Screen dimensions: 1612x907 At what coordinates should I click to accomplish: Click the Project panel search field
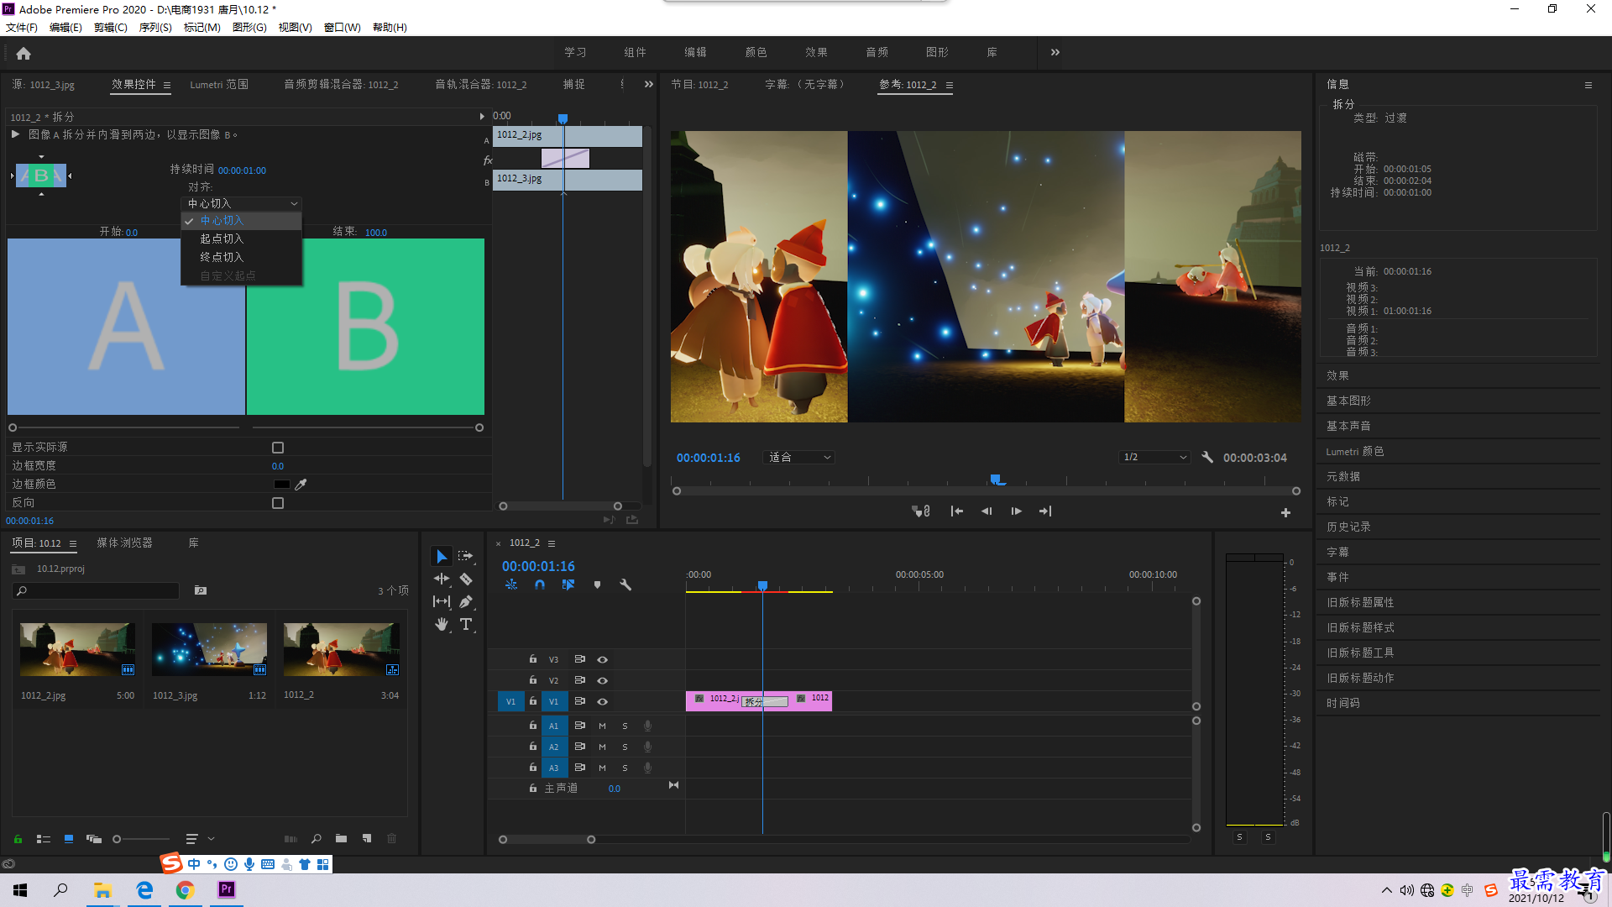[x=96, y=591]
